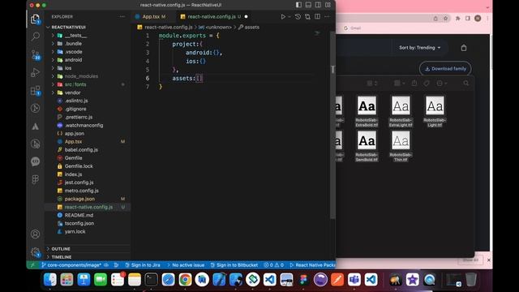Image resolution: width=519 pixels, height=292 pixels.
Task: Split the editor to the right
Action: click(x=317, y=16)
